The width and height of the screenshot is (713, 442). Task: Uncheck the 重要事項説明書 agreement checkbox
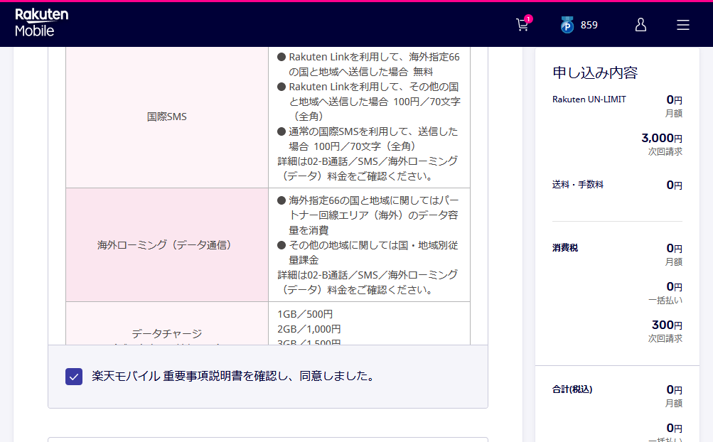74,377
